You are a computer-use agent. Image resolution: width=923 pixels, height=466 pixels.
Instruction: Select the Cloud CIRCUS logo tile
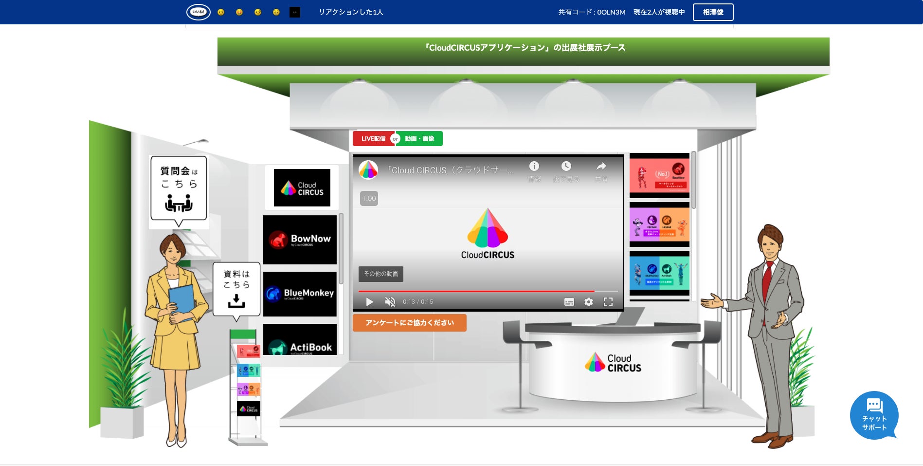(x=302, y=187)
